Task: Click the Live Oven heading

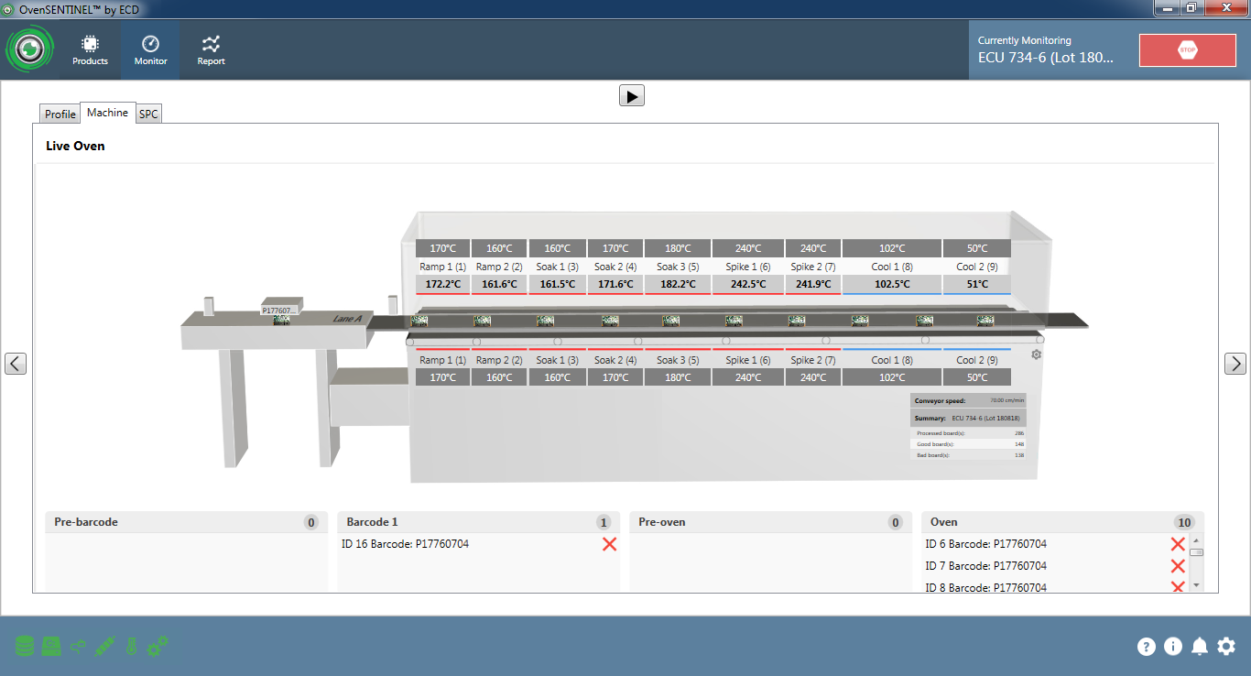Action: pos(75,146)
